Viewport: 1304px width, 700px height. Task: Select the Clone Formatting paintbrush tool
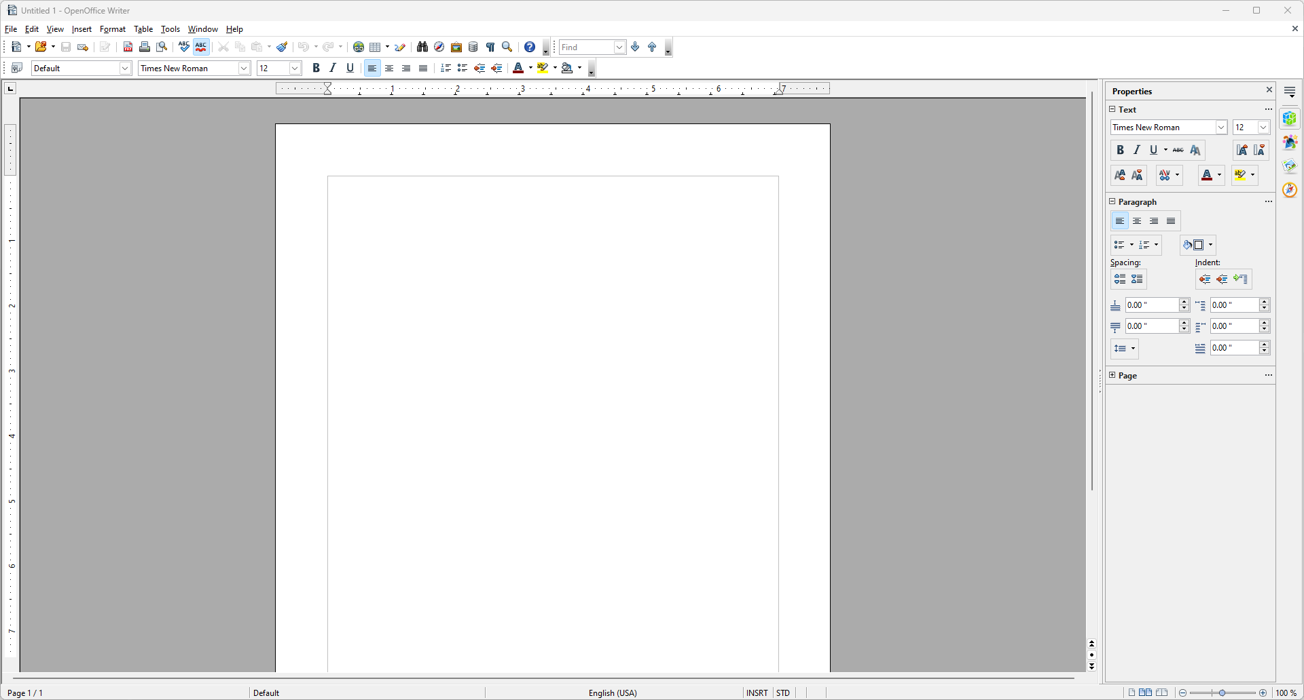(x=282, y=47)
